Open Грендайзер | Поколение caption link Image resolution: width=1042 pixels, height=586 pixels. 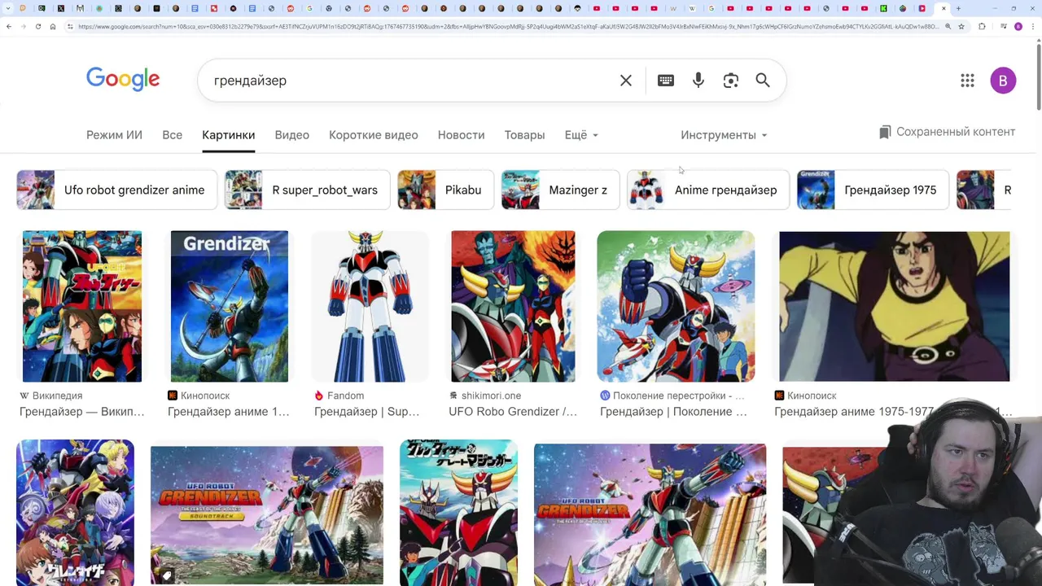[673, 412]
